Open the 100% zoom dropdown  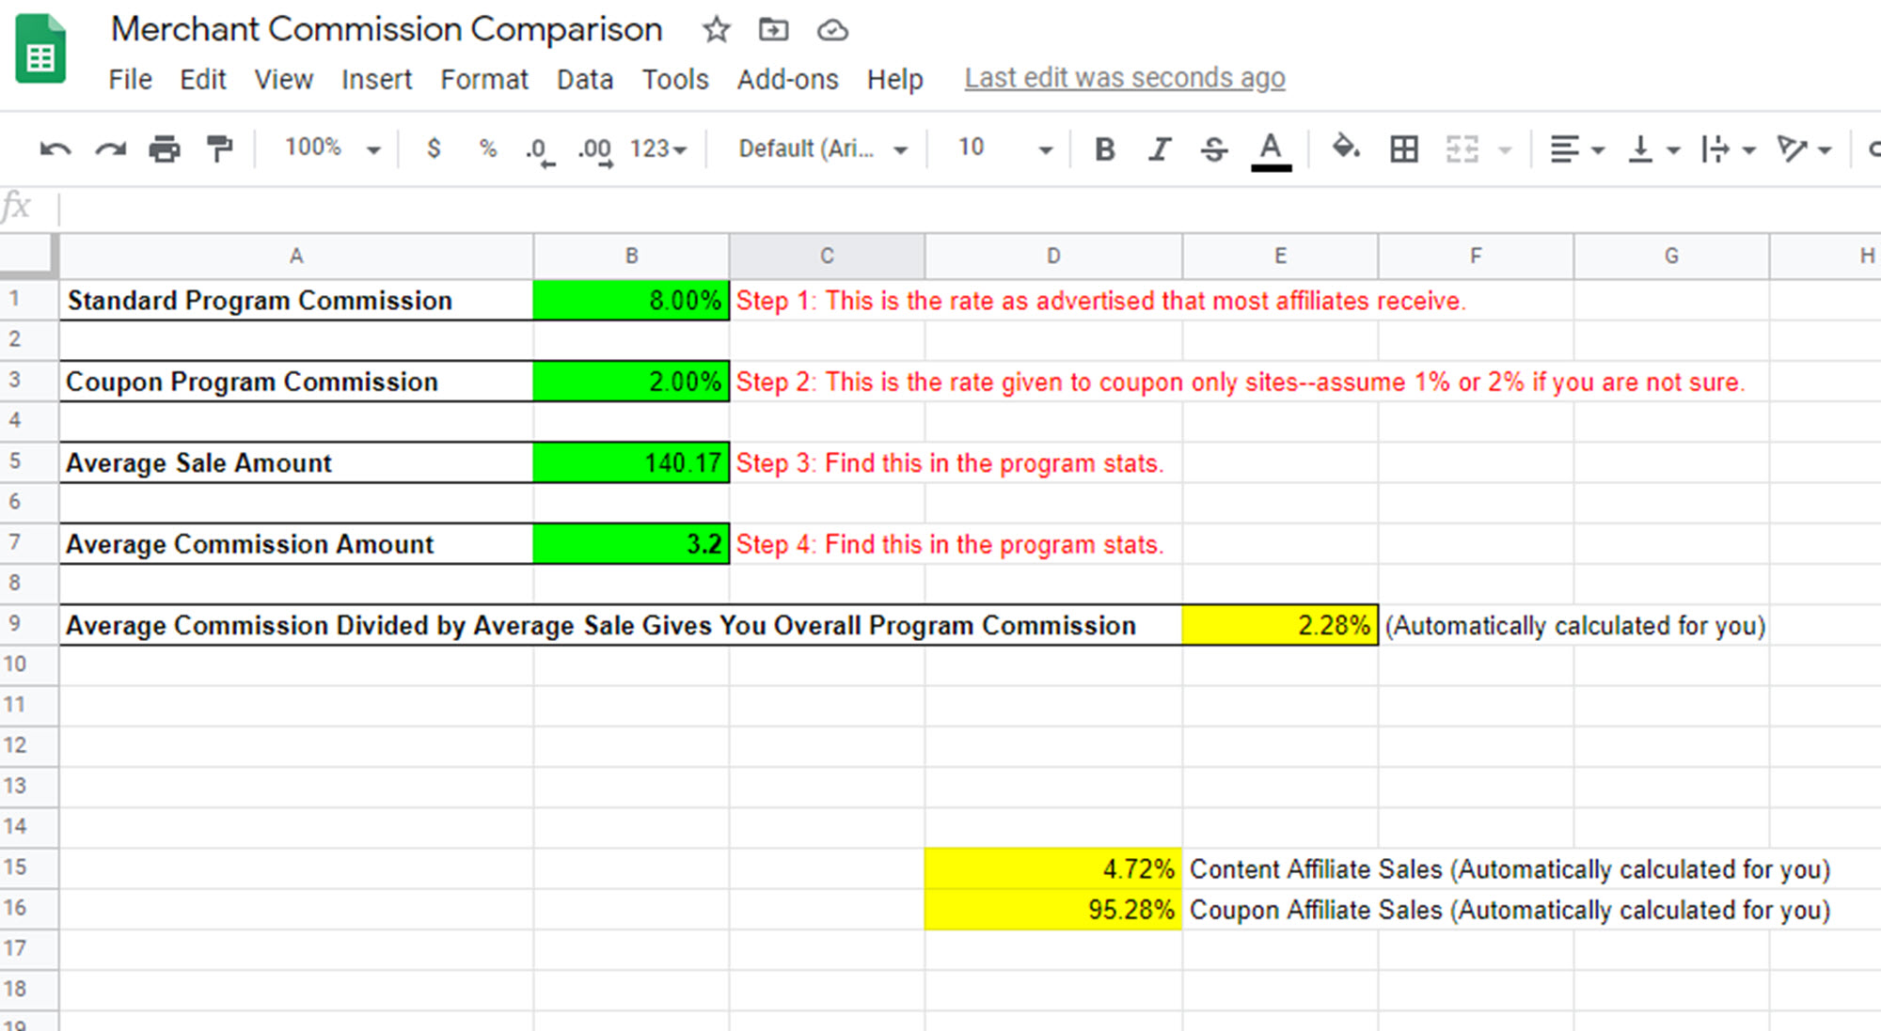pos(331,148)
